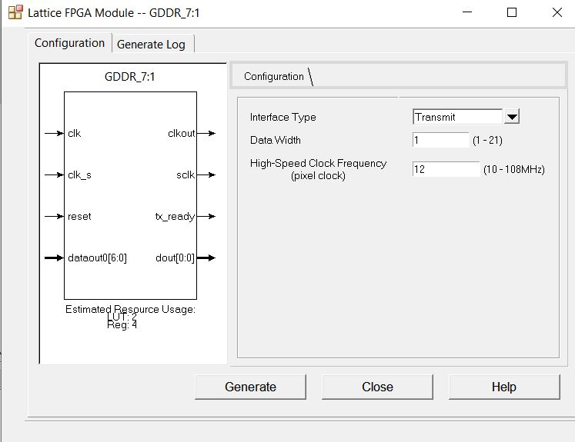The image size is (575, 442).
Task: Click the High-Speed Clock Frequency label
Action: (318, 163)
